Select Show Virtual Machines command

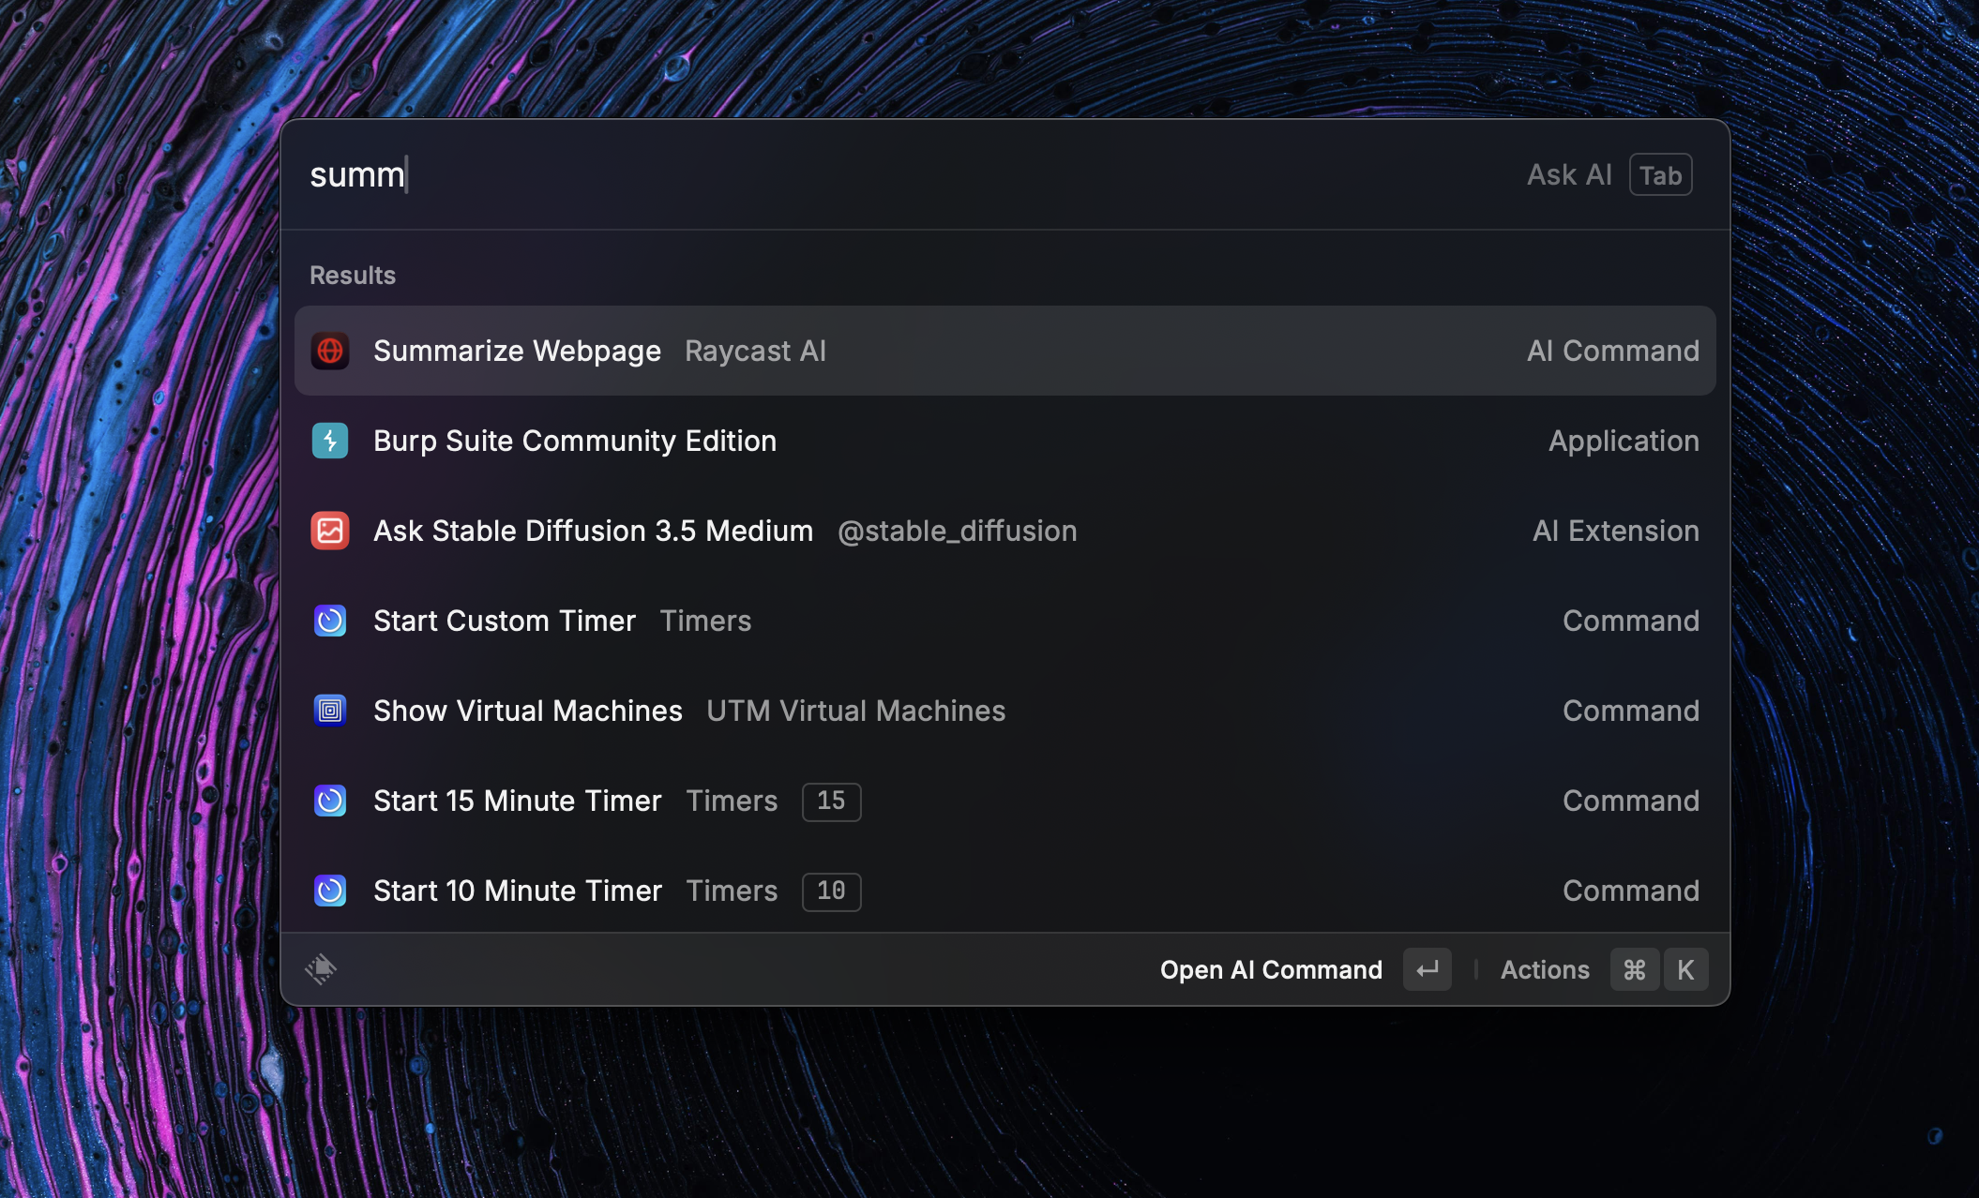[x=528, y=711]
